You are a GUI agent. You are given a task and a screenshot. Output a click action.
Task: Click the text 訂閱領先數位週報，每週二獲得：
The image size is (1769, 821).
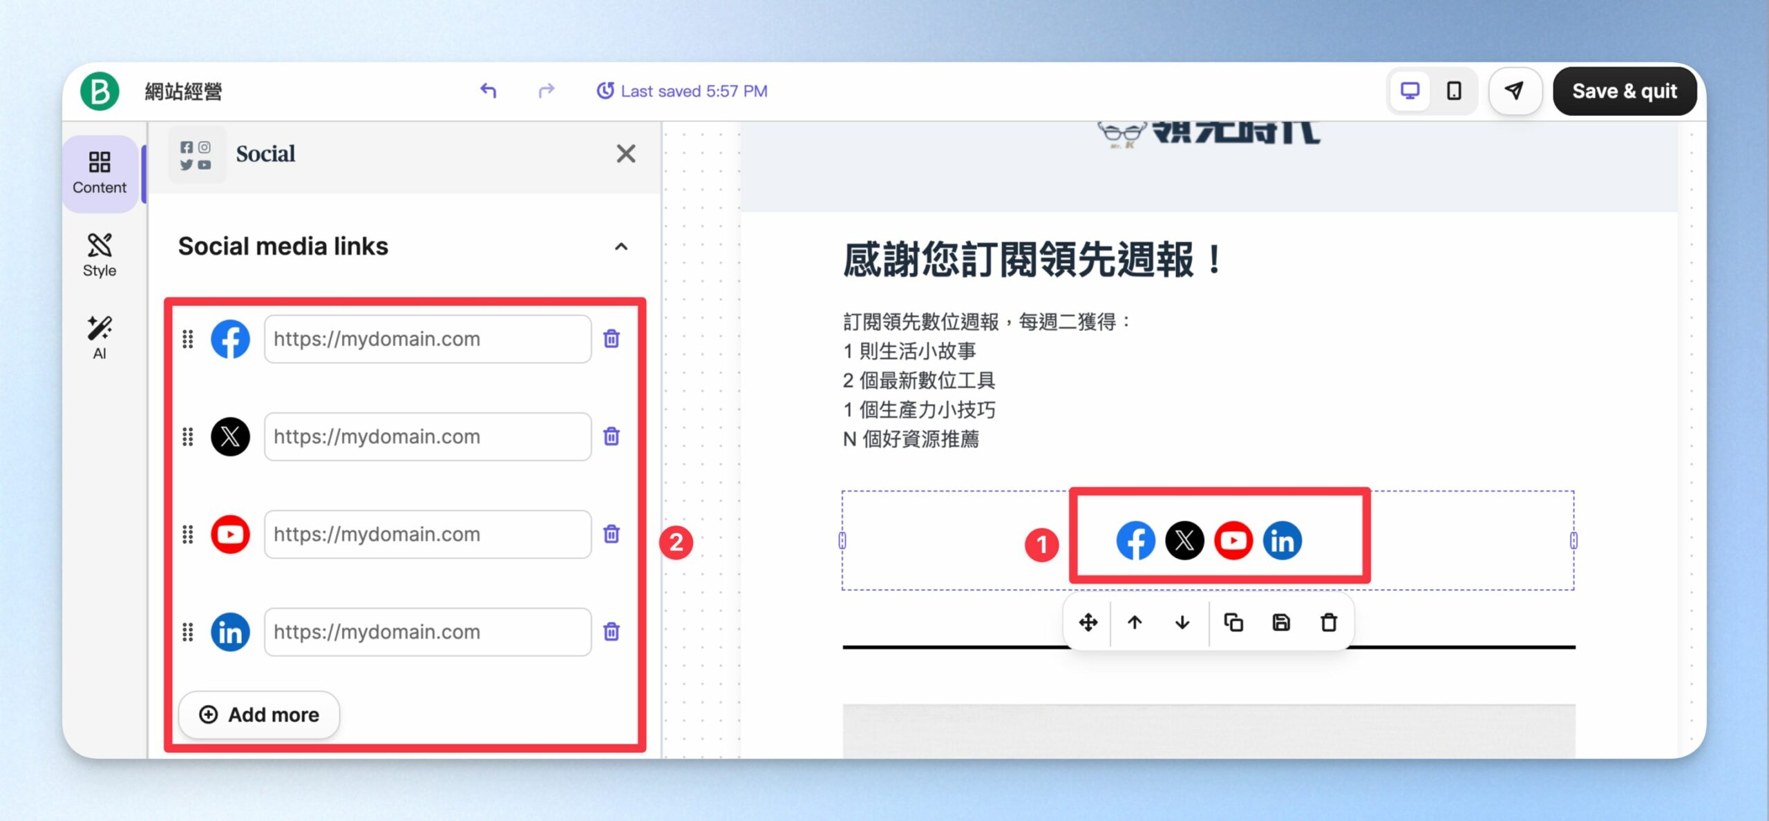click(x=987, y=322)
